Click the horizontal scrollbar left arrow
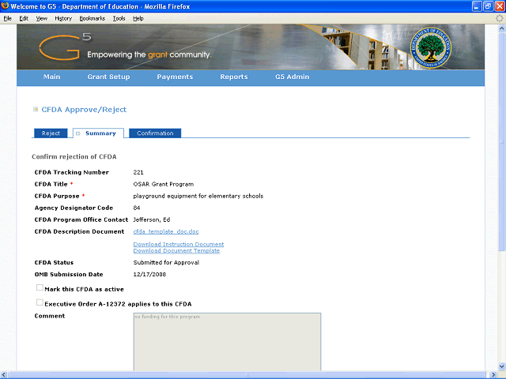 coord(4,375)
